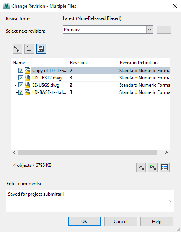The width and height of the screenshot is (181, 232).
Task: Select the design view icon
Action: click(41, 49)
